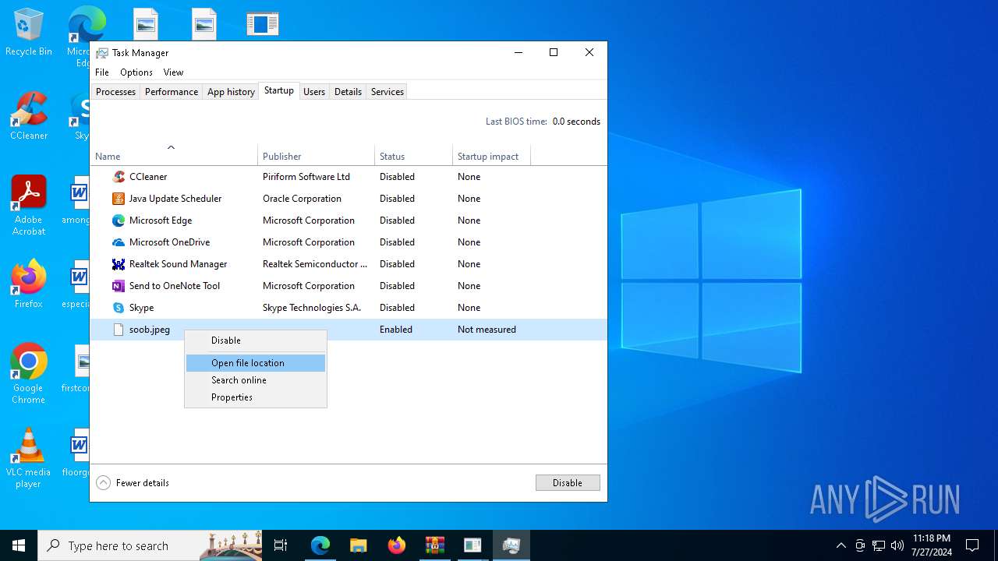This screenshot has width=998, height=561.
Task: Select the Piriform Software Ltd publisher cell
Action: coord(306,177)
